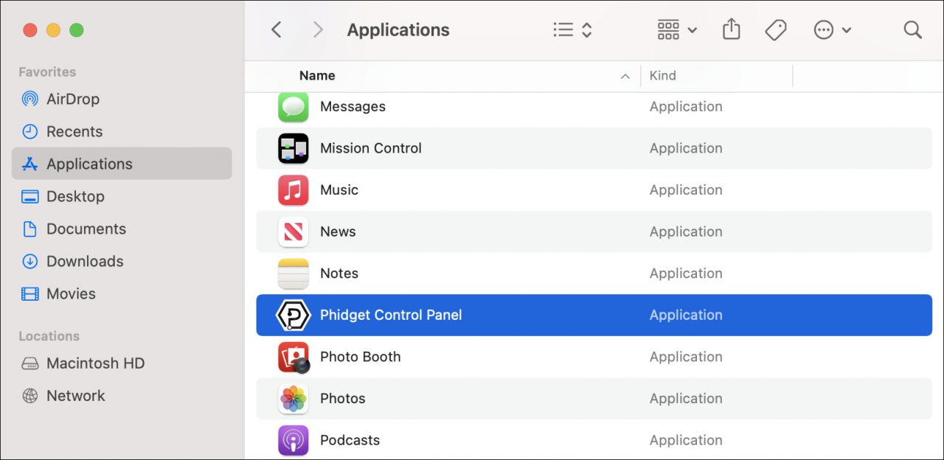Screen dimensions: 944x460
Task: Open the Phidget Control Panel app icon
Action: pos(293,316)
